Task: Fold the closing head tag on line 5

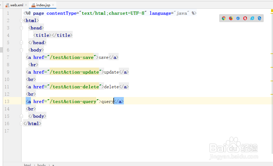Action: pos(21,43)
